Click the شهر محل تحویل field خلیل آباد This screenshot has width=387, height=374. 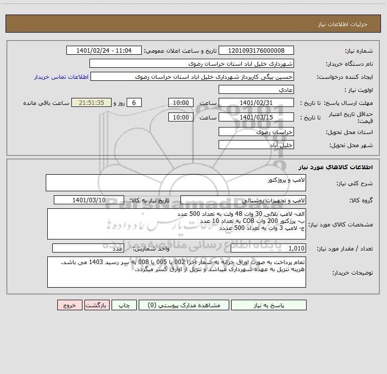tap(256, 145)
